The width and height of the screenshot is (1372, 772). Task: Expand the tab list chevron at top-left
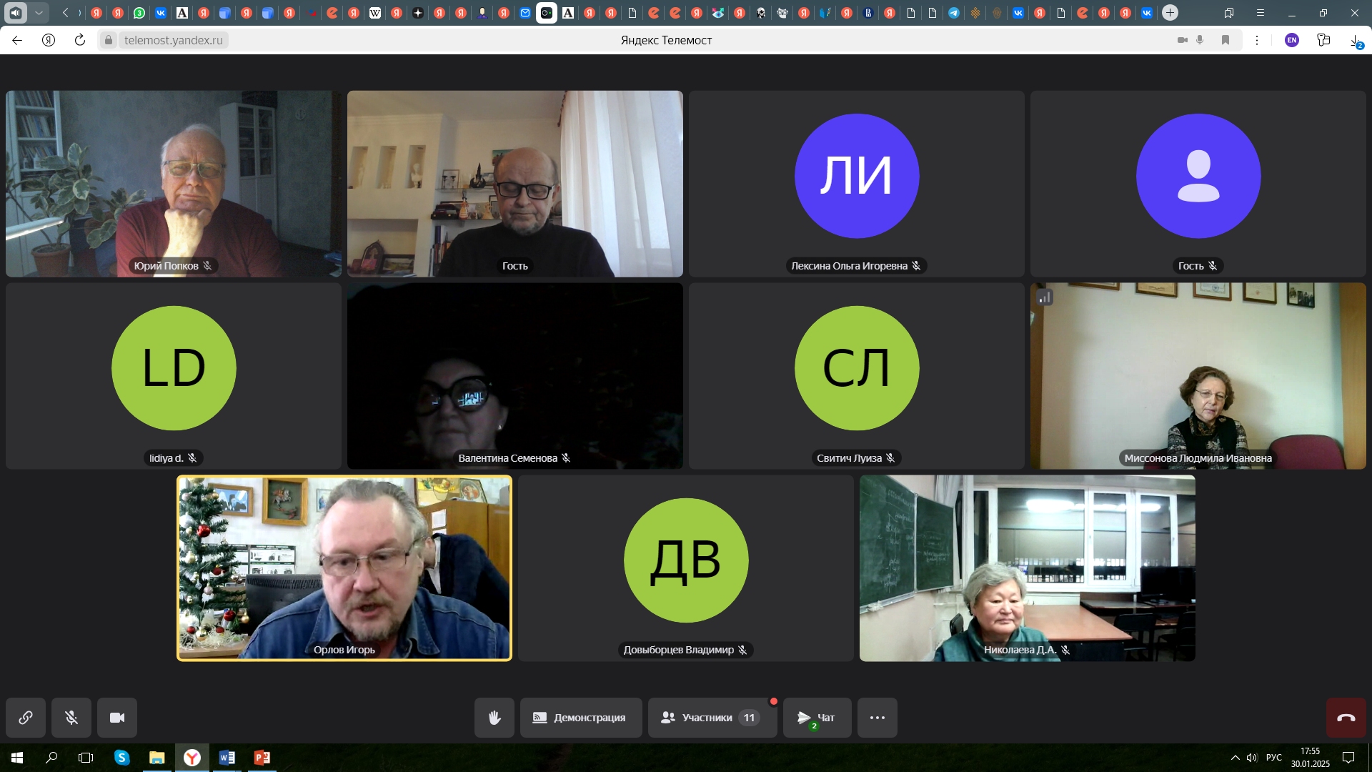click(x=39, y=13)
